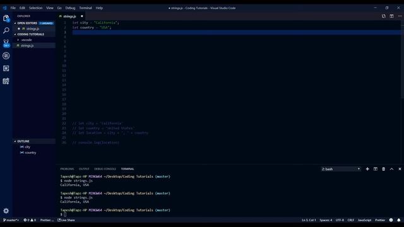Open notifications bell in status bar
404x227 pixels.
[x=398, y=220]
